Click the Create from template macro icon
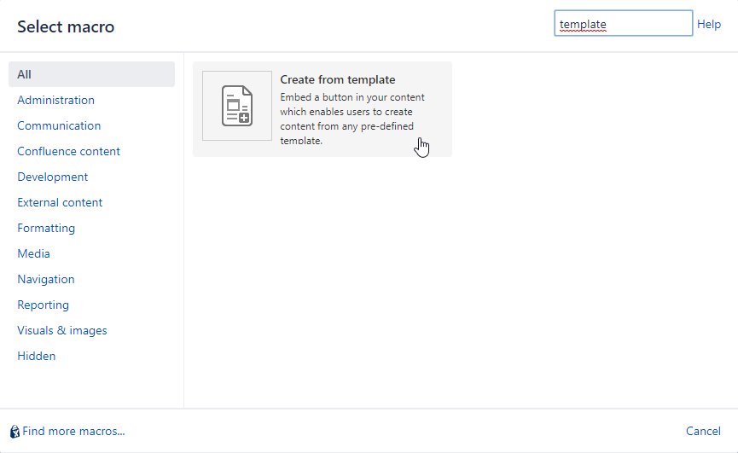 click(x=237, y=106)
